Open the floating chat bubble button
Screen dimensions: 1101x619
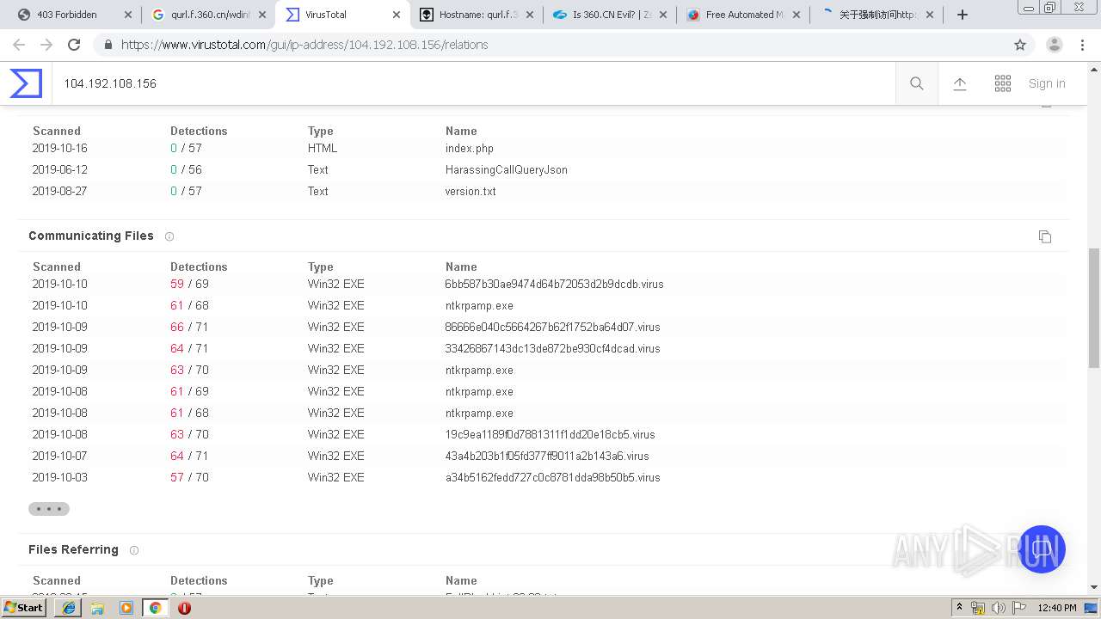(1042, 549)
